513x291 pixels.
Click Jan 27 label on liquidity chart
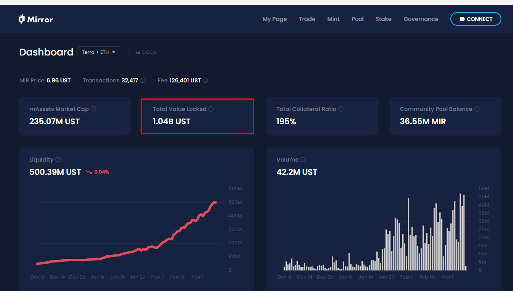(x=137, y=277)
